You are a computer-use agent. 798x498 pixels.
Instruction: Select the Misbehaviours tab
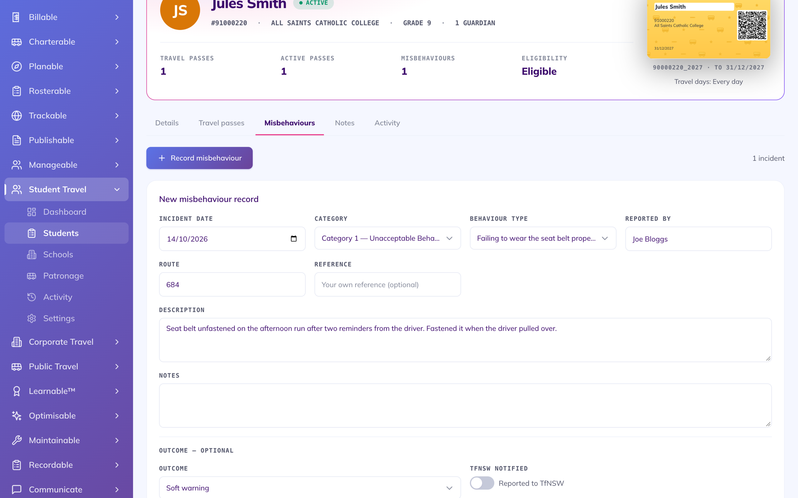(290, 123)
